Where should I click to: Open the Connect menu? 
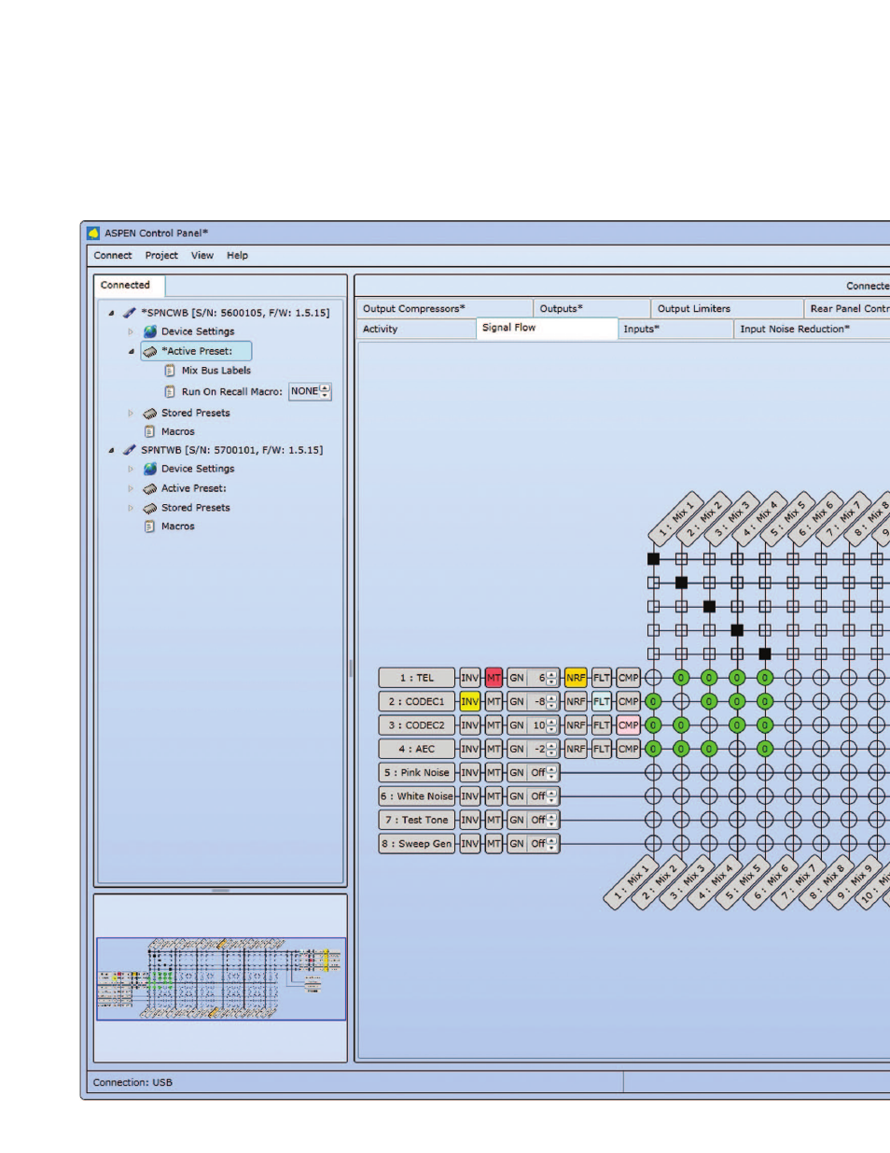point(113,256)
